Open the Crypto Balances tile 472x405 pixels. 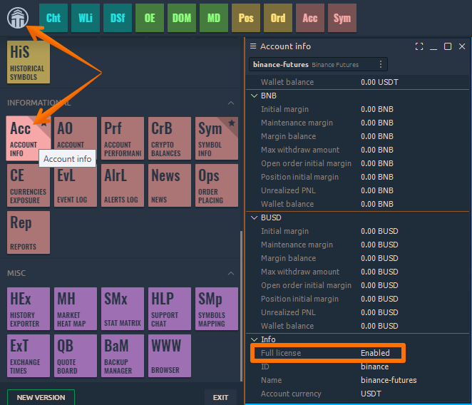coord(170,138)
